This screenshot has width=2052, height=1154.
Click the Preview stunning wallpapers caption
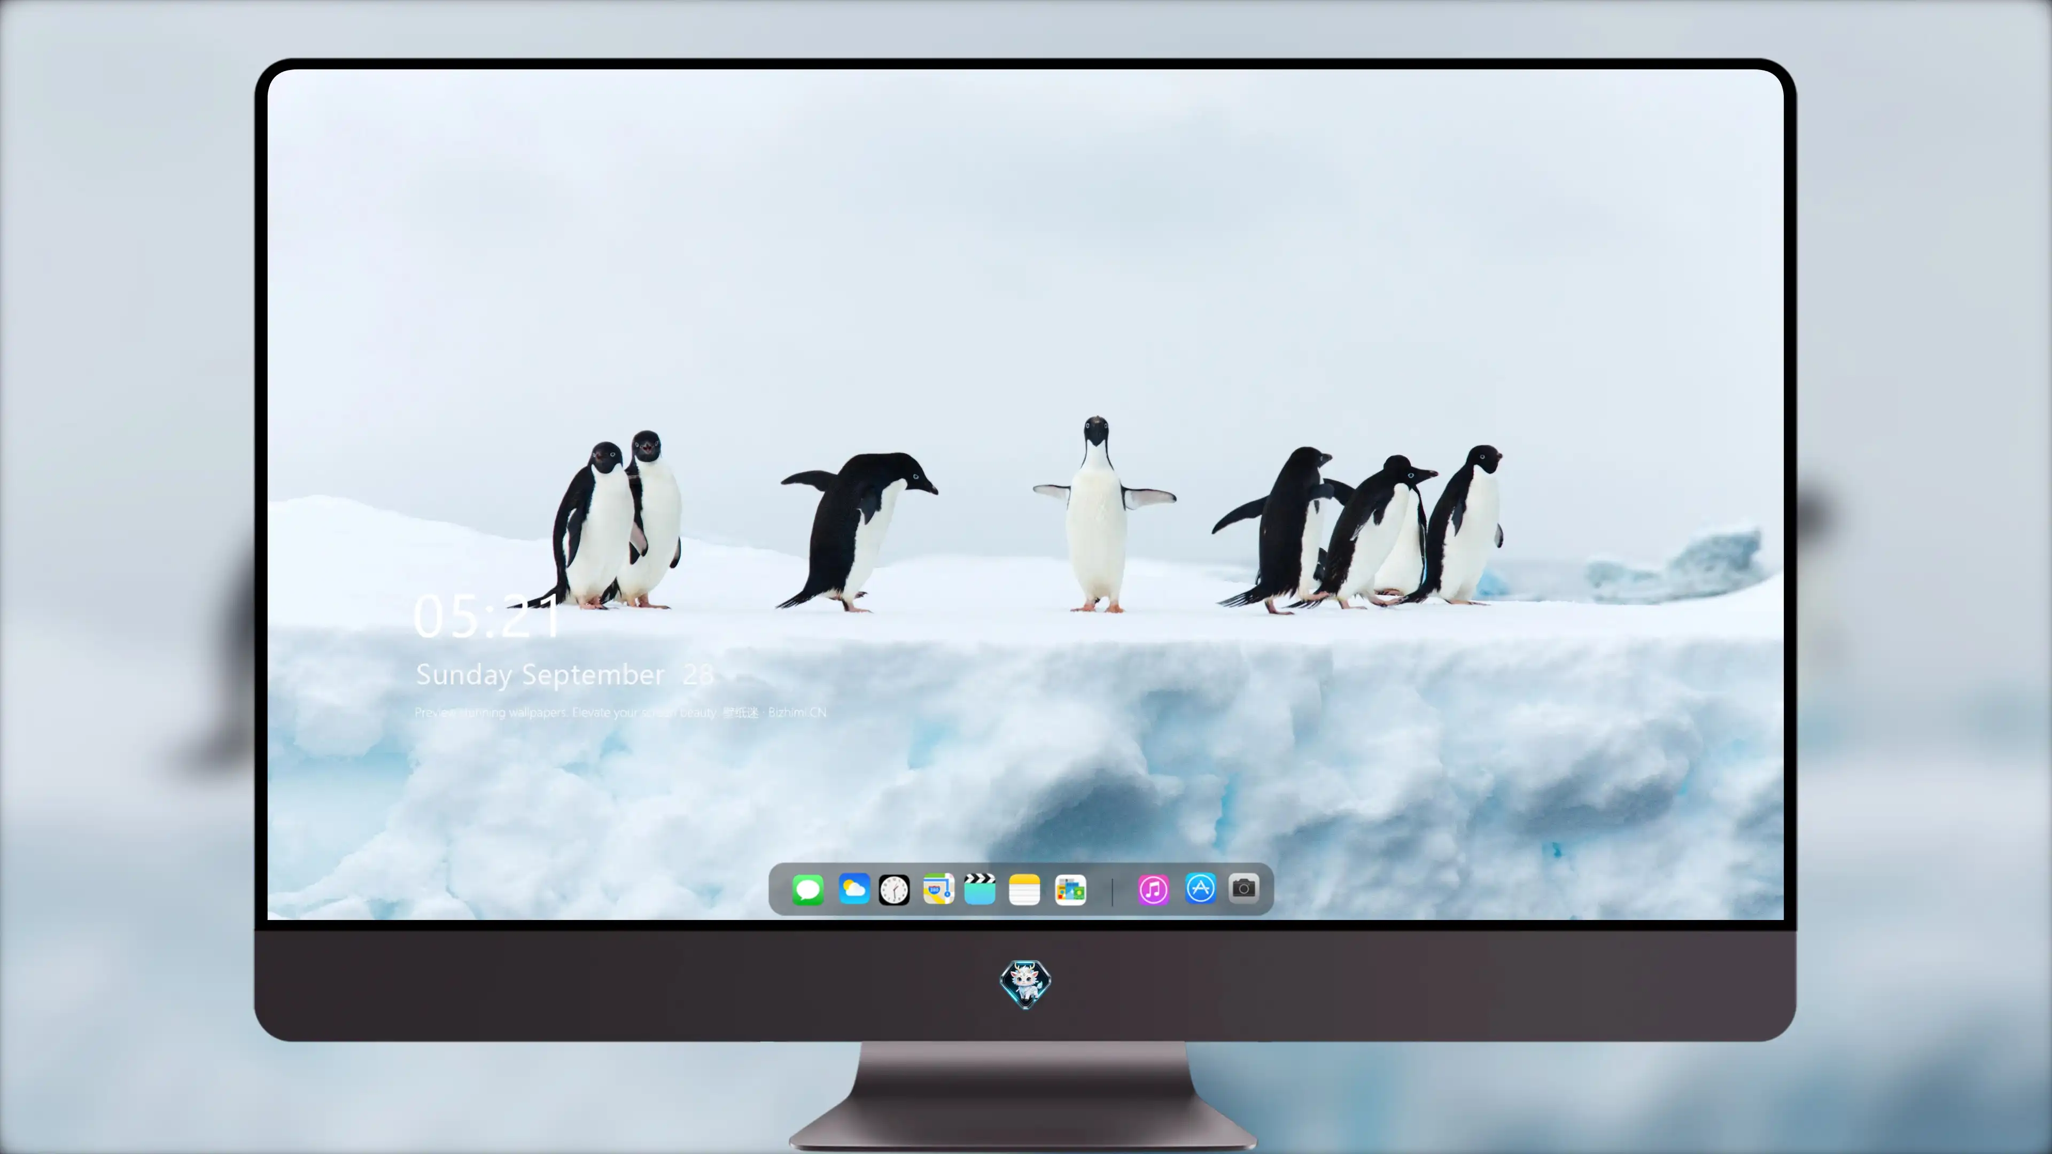pos(620,713)
